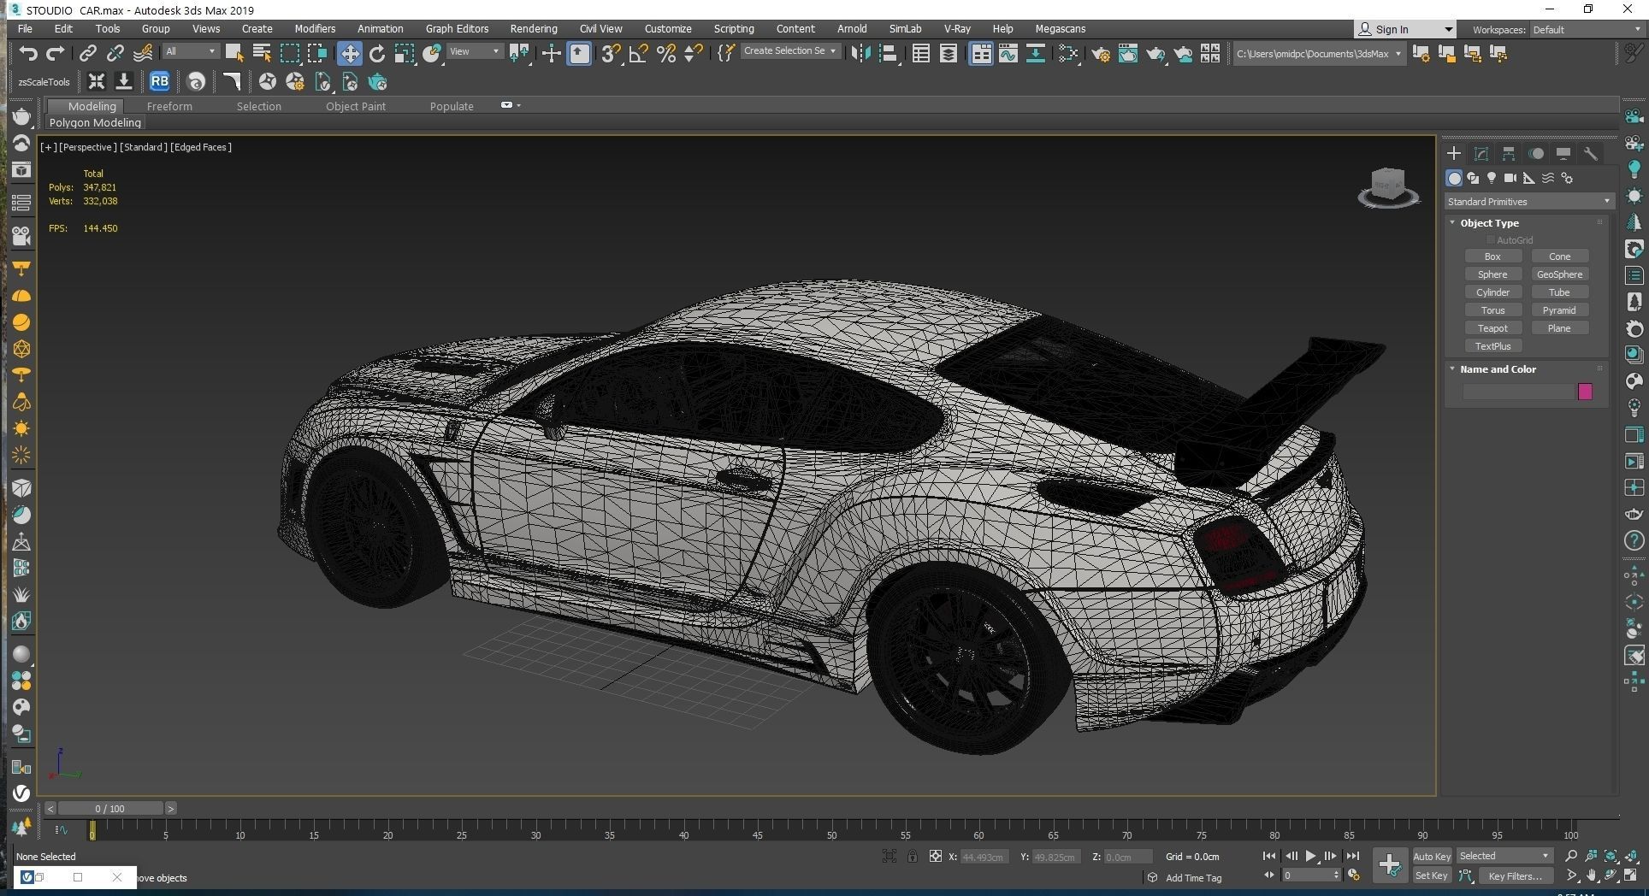
Task: Open the Workspaces Default dropdown
Action: tap(1587, 29)
